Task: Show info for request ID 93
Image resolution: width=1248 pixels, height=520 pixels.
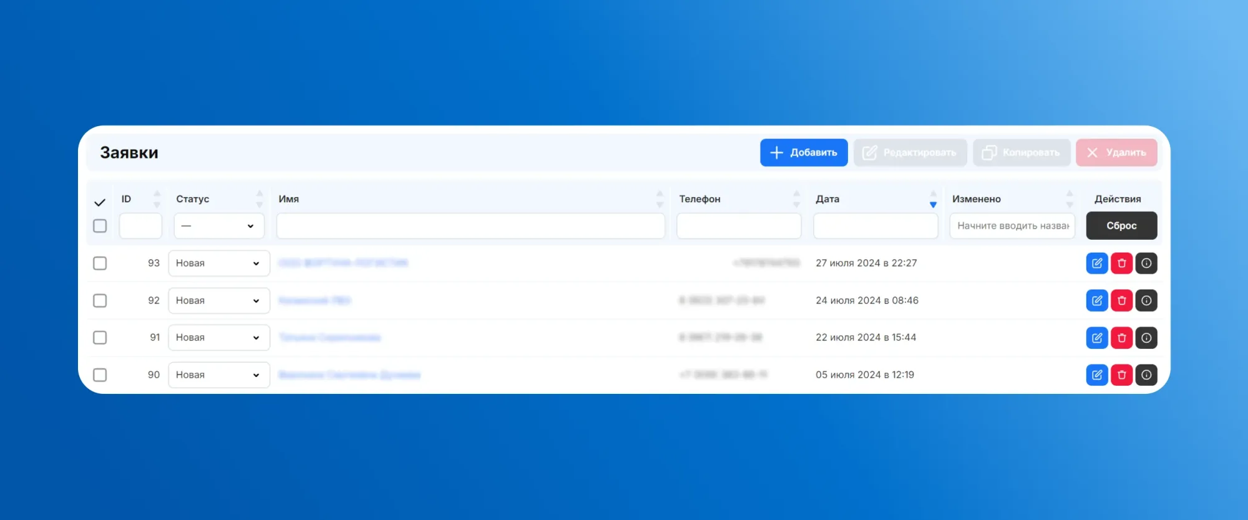Action: coord(1146,263)
